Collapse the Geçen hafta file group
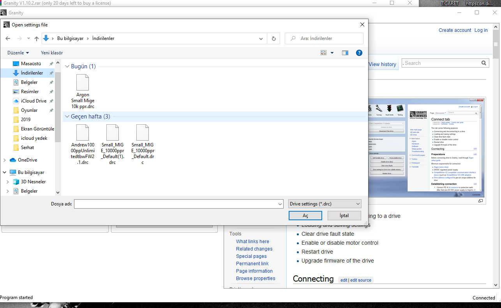The width and height of the screenshot is (501, 308). [67, 117]
